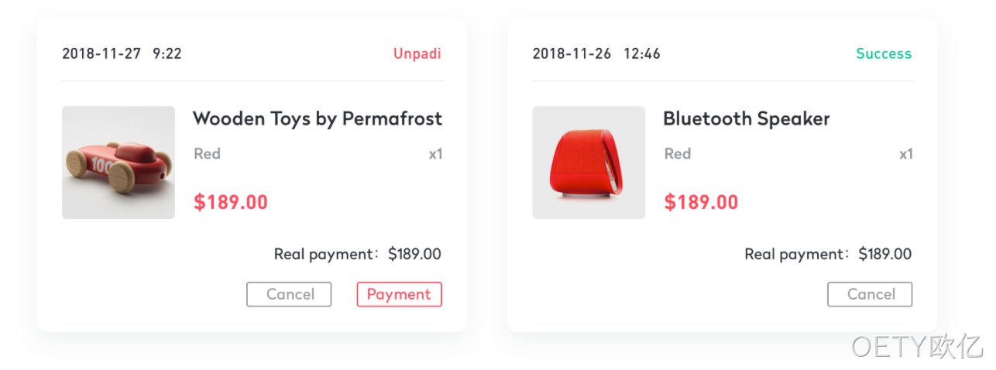This screenshot has width=996, height=370.
Task: Click the green Success status label
Action: tap(884, 53)
